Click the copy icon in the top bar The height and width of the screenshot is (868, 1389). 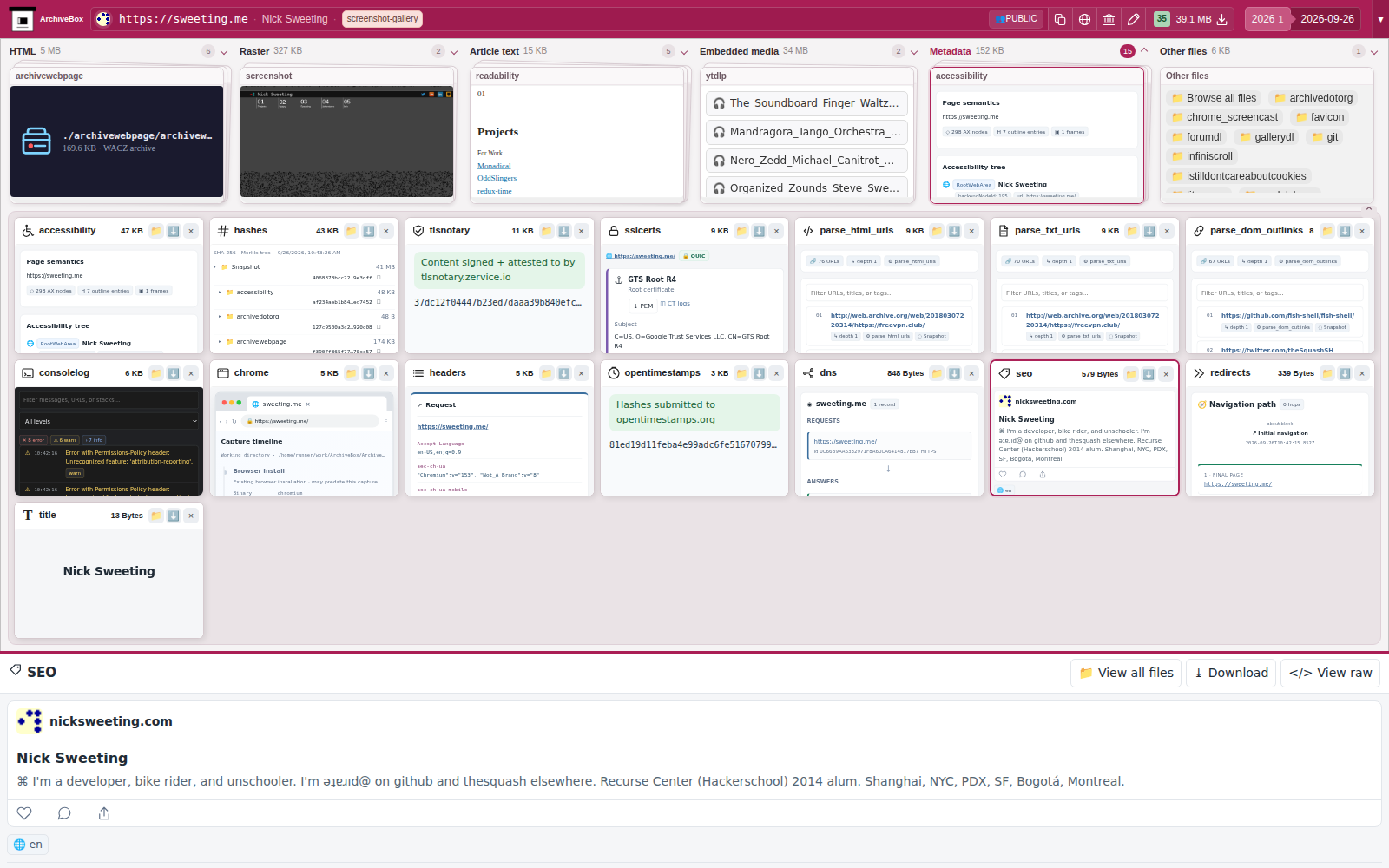pyautogui.click(x=1060, y=19)
